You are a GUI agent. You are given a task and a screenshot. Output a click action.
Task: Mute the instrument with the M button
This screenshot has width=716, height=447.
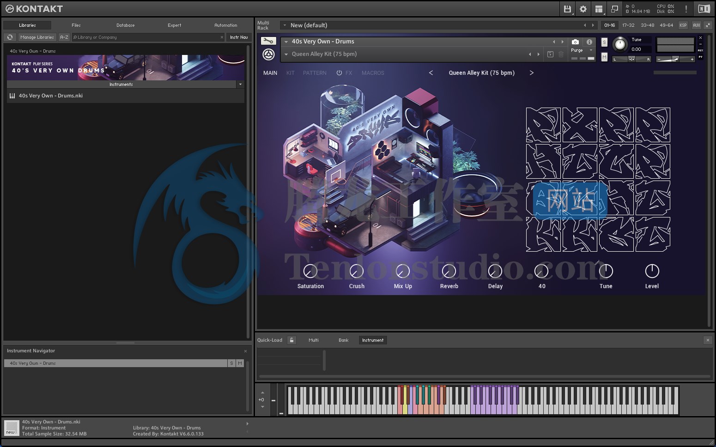604,57
